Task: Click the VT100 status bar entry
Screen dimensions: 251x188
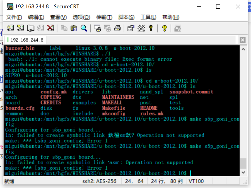Action: pyautogui.click(x=196, y=181)
